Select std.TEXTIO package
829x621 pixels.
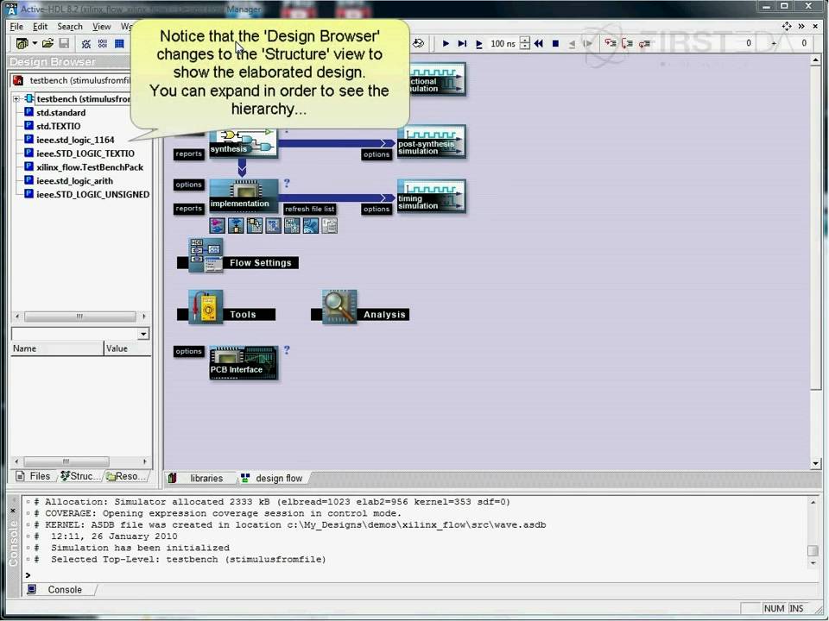(x=58, y=126)
